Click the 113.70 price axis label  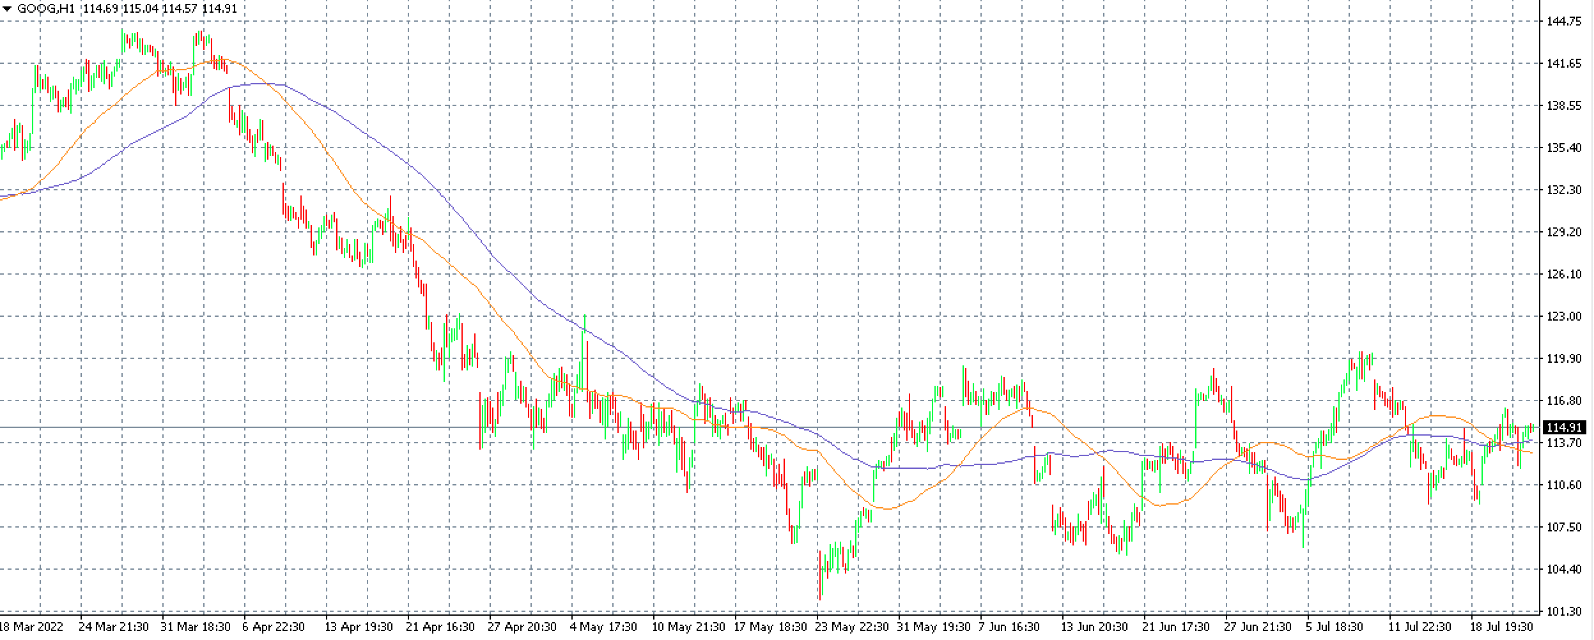click(x=1564, y=443)
